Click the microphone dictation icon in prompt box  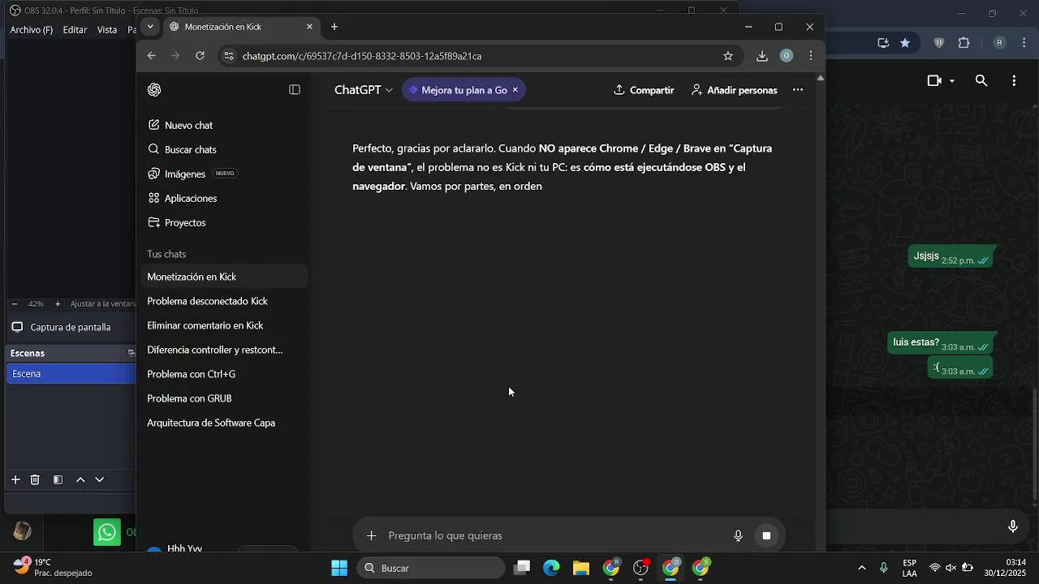[738, 535]
